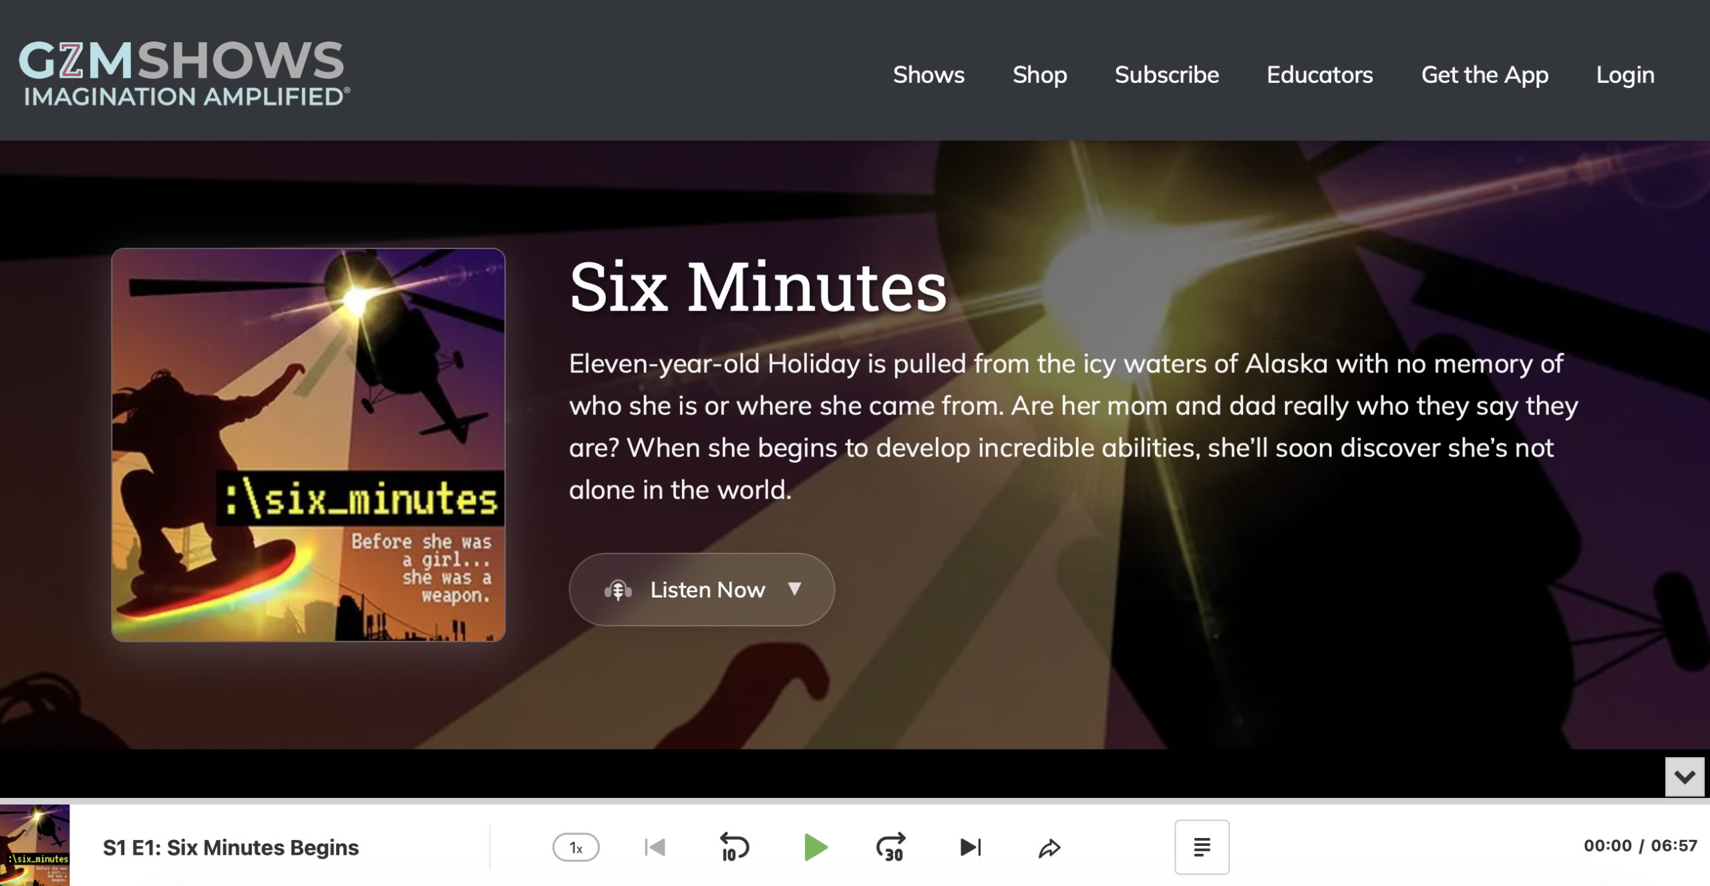Toggle playback speed from 1x

tap(574, 847)
